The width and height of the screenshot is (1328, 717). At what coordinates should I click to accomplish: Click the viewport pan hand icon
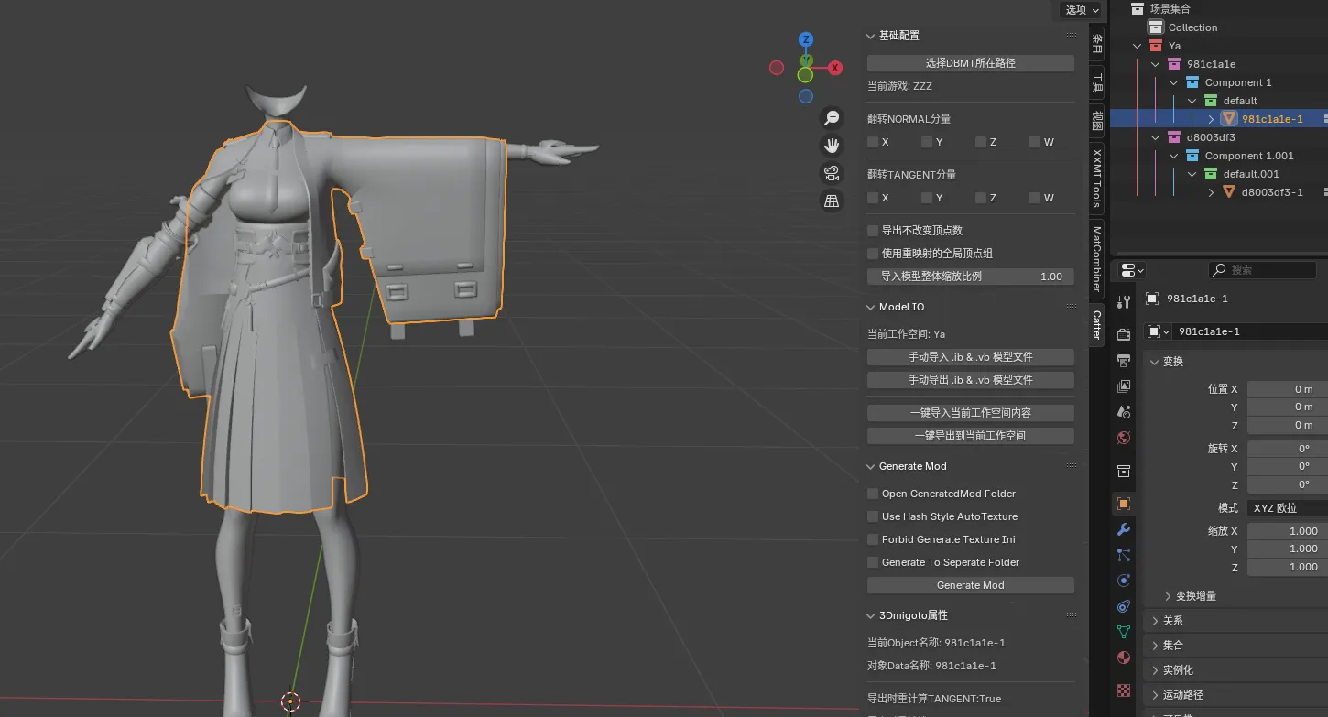click(x=832, y=146)
